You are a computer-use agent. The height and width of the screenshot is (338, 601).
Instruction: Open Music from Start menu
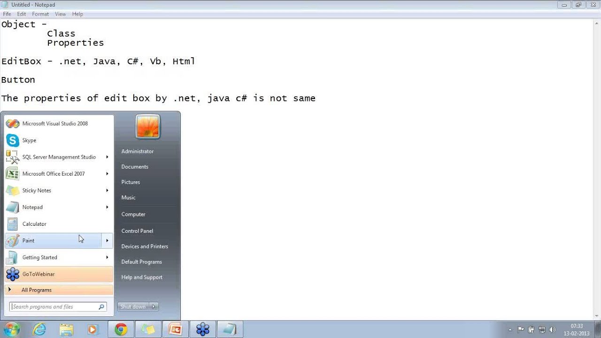[128, 198]
